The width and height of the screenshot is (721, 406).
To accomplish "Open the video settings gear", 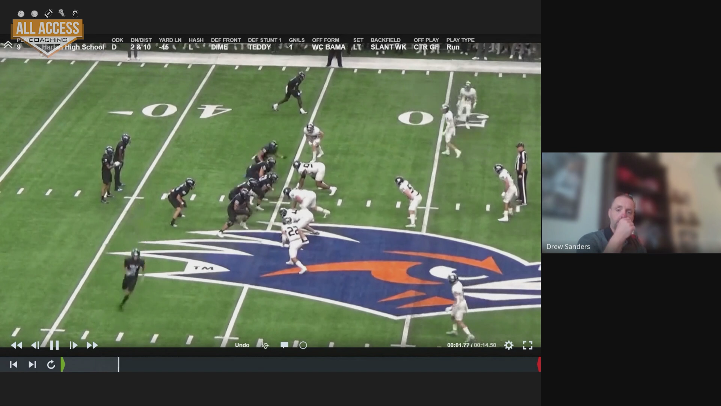I will [508, 345].
